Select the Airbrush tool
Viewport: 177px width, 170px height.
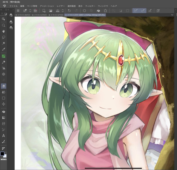3,68
